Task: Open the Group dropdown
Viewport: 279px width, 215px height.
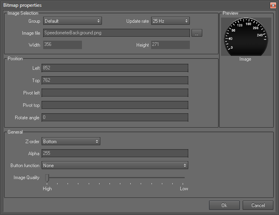Action: click(x=72, y=21)
